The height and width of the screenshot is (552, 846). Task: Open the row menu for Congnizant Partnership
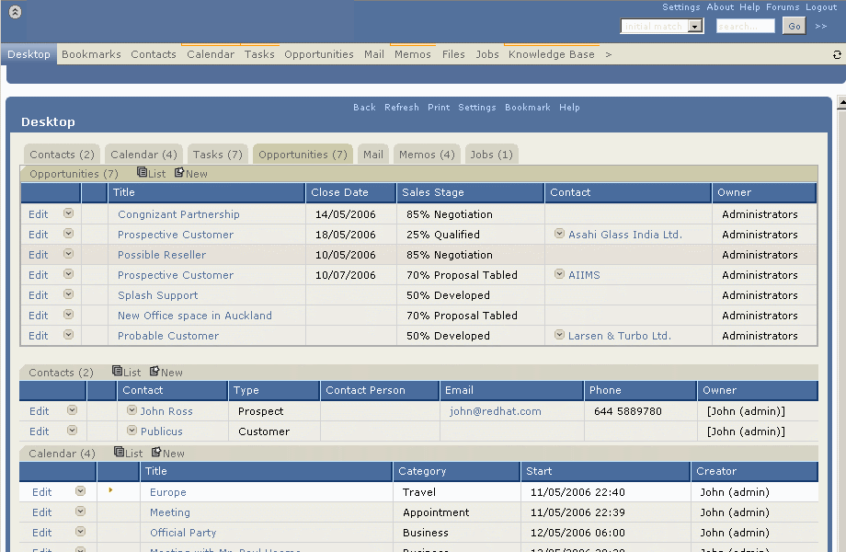point(69,213)
